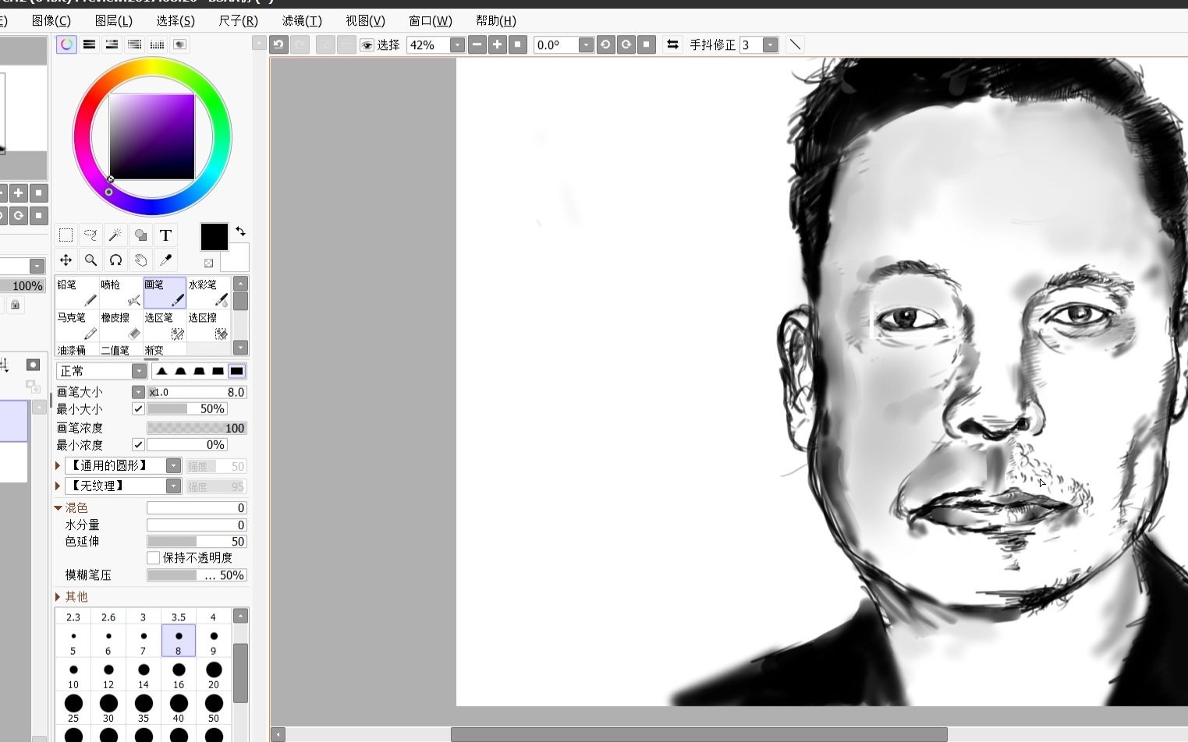Rotate canvas counterclockwise button

tap(605, 44)
